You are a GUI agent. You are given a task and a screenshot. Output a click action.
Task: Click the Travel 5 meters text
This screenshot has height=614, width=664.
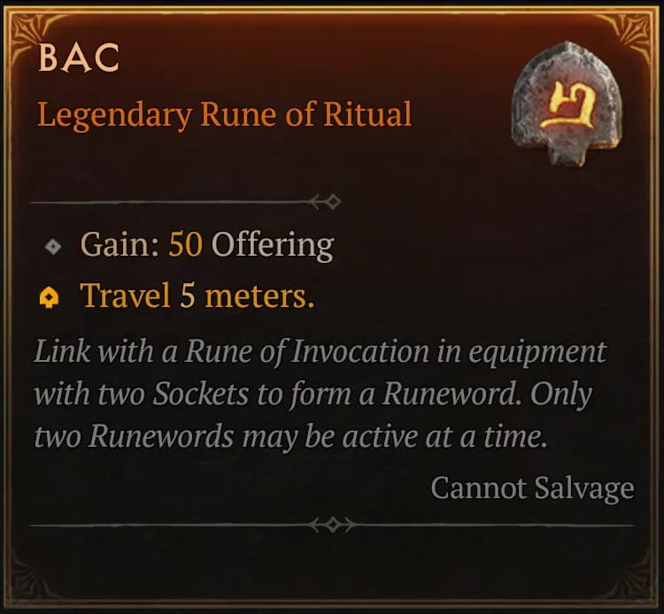pyautogui.click(x=197, y=295)
